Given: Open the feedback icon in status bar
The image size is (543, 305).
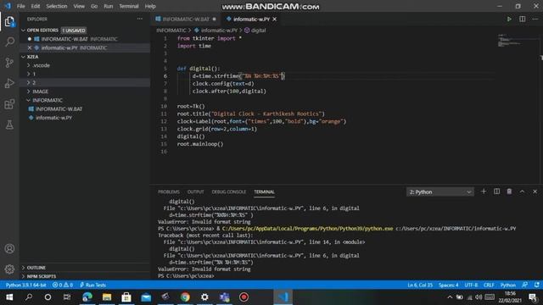Looking at the screenshot, I should (x=525, y=285).
